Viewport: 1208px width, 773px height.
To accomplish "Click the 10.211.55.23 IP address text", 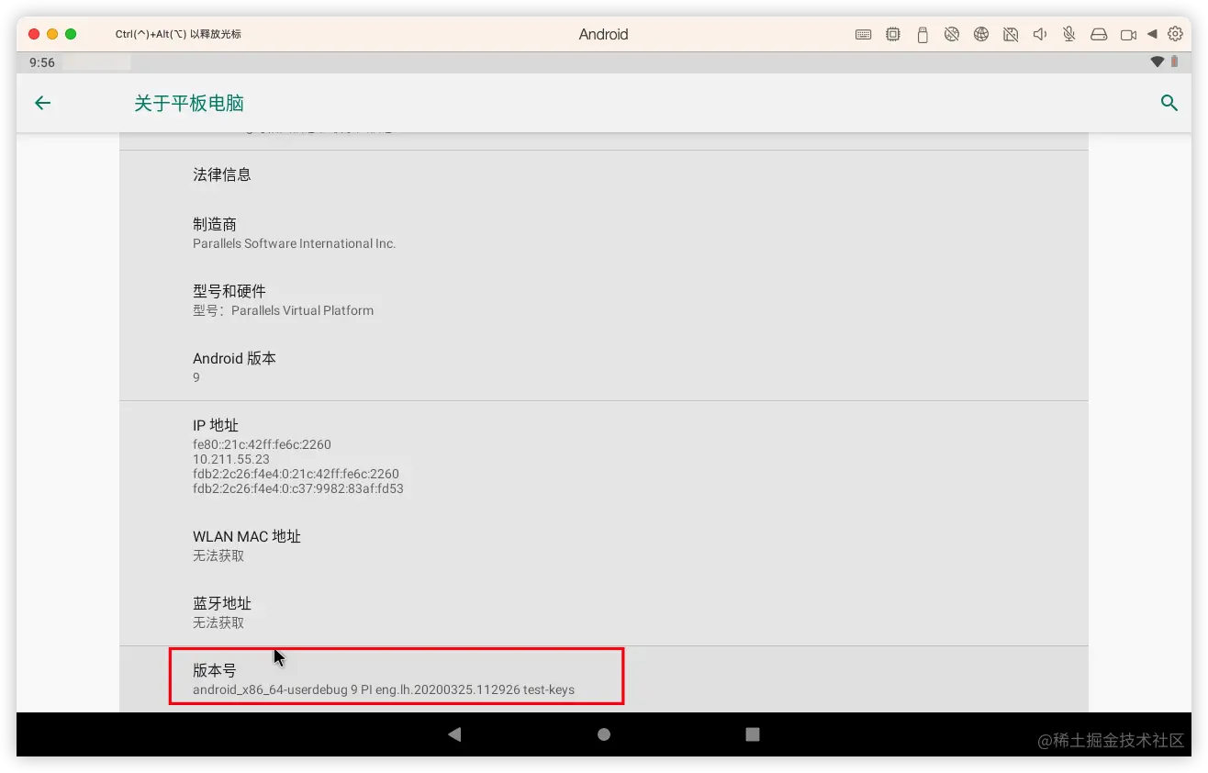I will coord(231,459).
